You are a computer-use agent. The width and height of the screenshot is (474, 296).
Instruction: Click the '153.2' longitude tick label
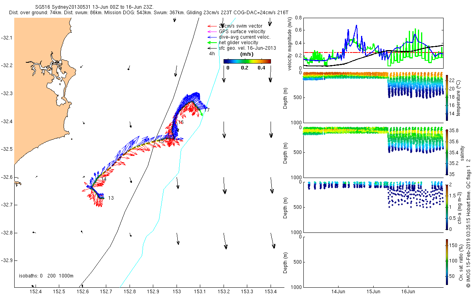pos(224,291)
